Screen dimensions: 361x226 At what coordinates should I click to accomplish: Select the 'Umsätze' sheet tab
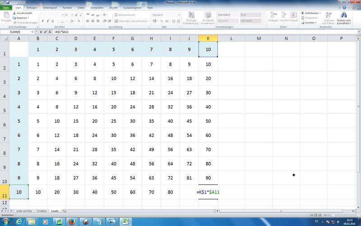pyautogui.click(x=42, y=211)
